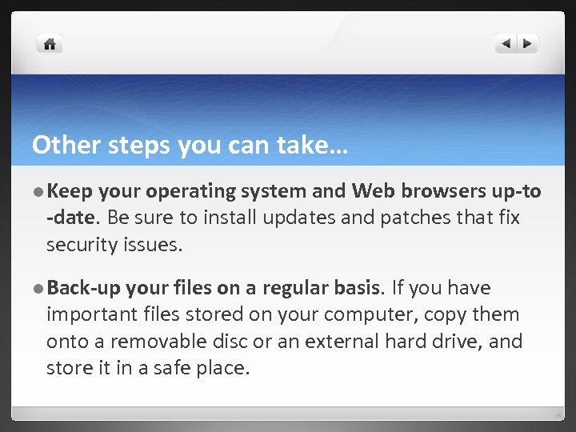Click the bold word "Keep"

tap(70, 191)
